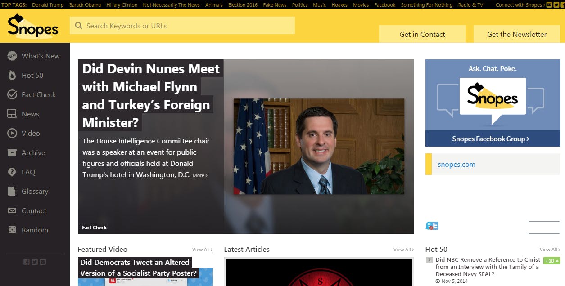Select the Hoaxes top tag

point(339,5)
